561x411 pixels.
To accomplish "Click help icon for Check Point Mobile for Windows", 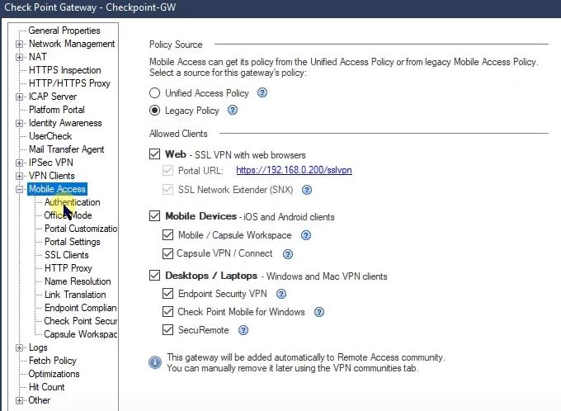I will coord(319,312).
